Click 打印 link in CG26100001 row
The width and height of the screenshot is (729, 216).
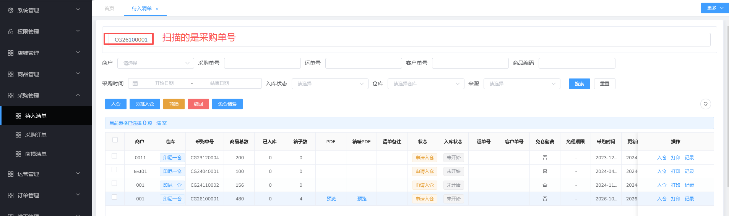tap(675, 199)
